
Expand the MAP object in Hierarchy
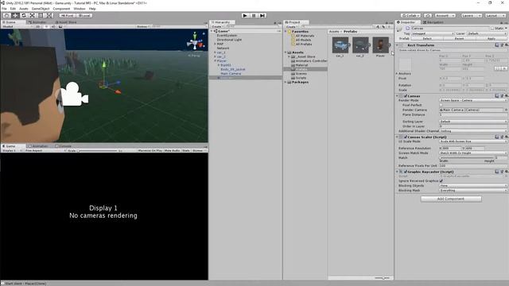(215, 44)
